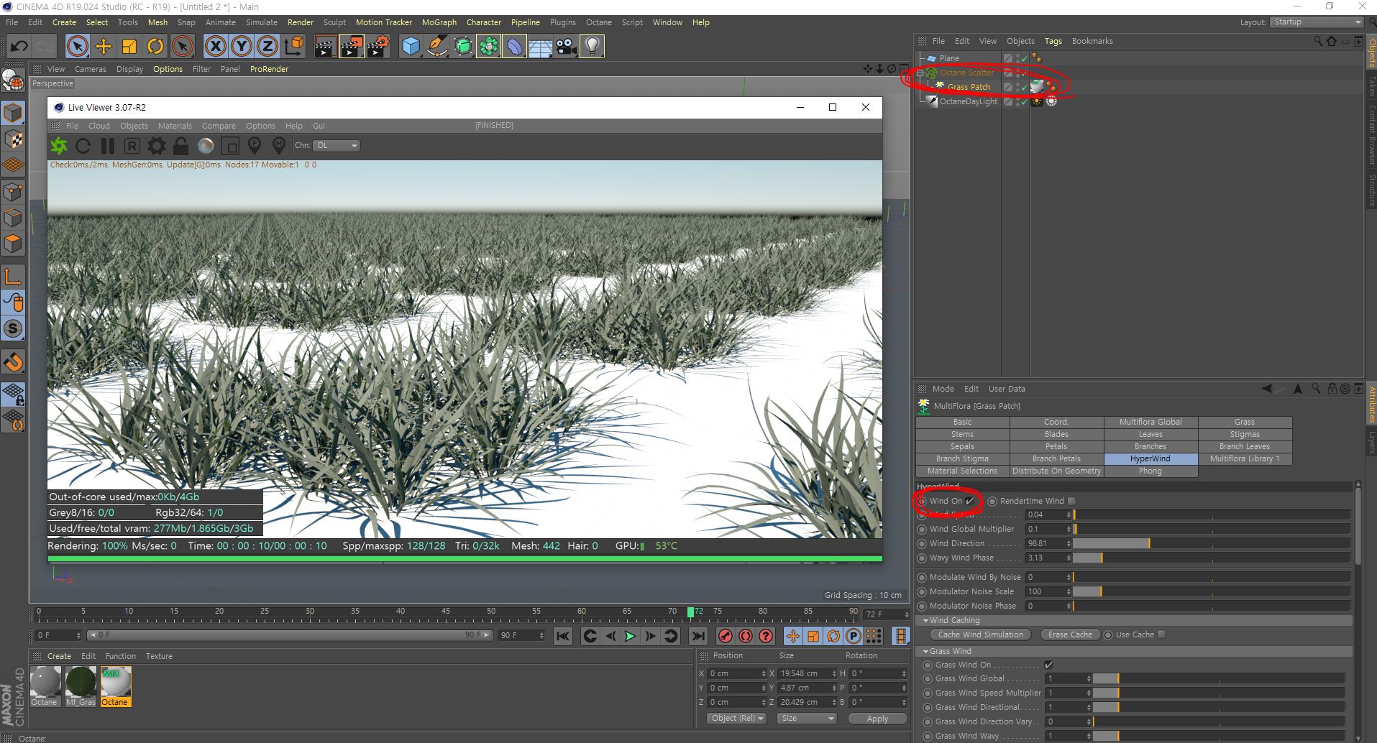Toggle Wavy Wind Phase keyframe dot
The height and width of the screenshot is (743, 1377).
pyautogui.click(x=922, y=558)
